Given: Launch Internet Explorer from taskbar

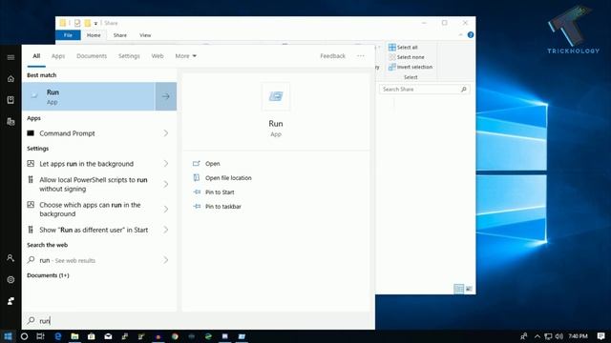Looking at the screenshot, I should (x=58, y=336).
